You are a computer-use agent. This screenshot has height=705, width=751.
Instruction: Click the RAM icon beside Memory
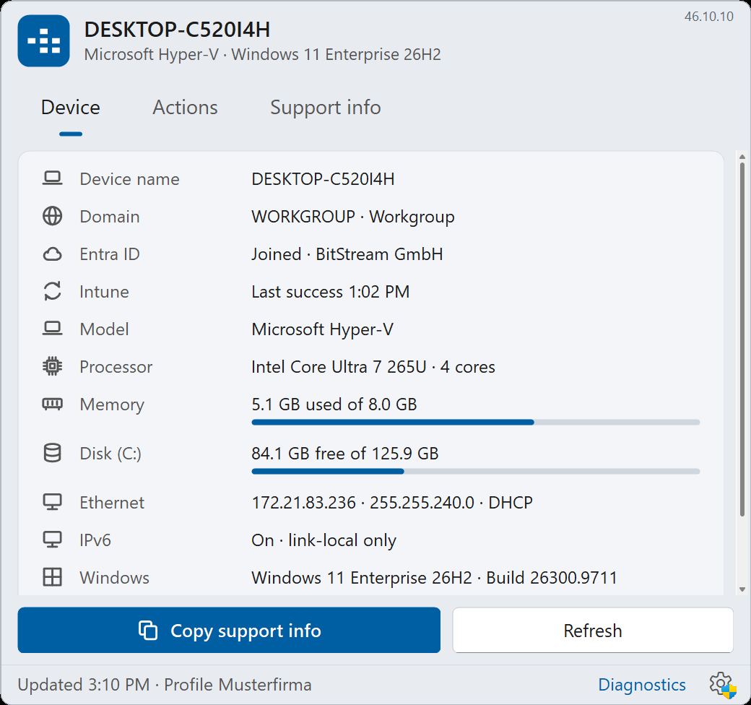[52, 405]
